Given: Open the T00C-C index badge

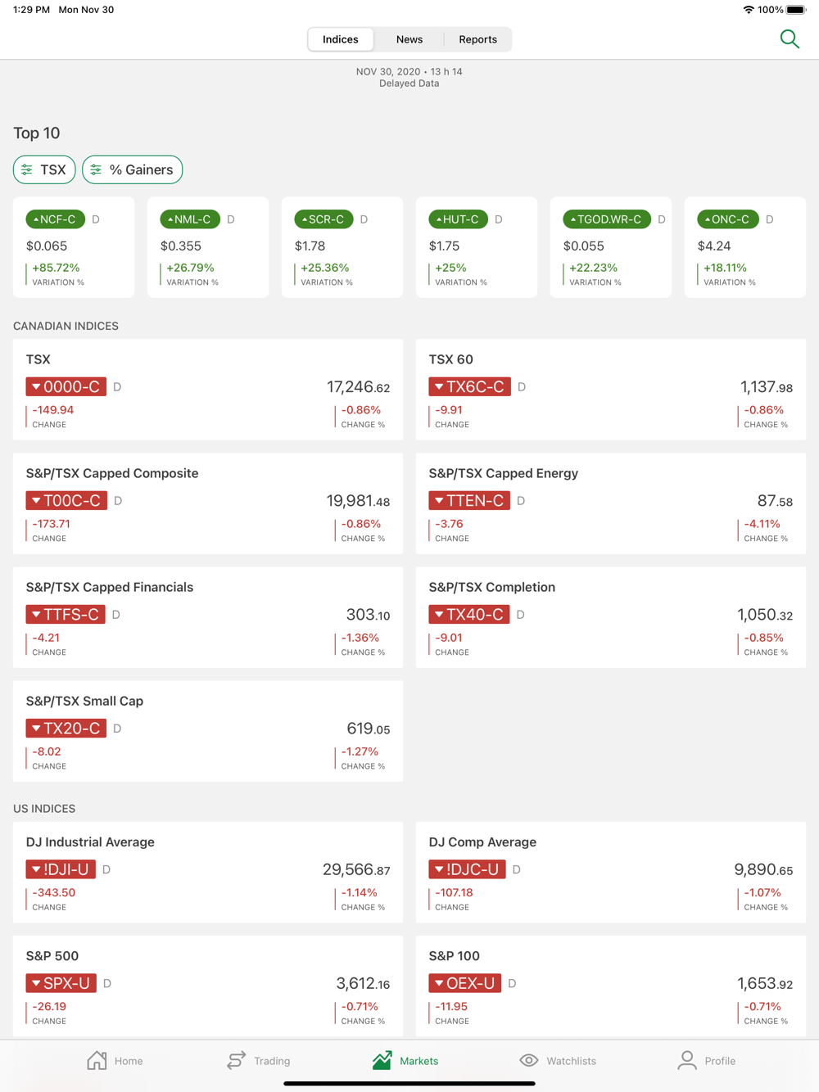Looking at the screenshot, I should pos(66,500).
